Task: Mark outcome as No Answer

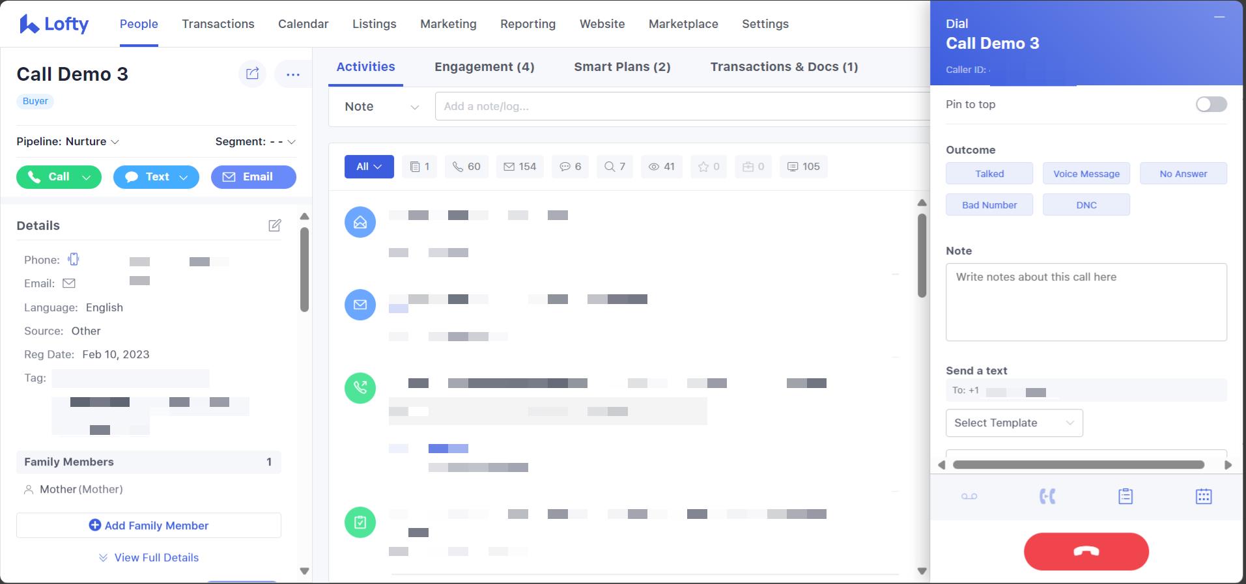Action: click(1183, 174)
